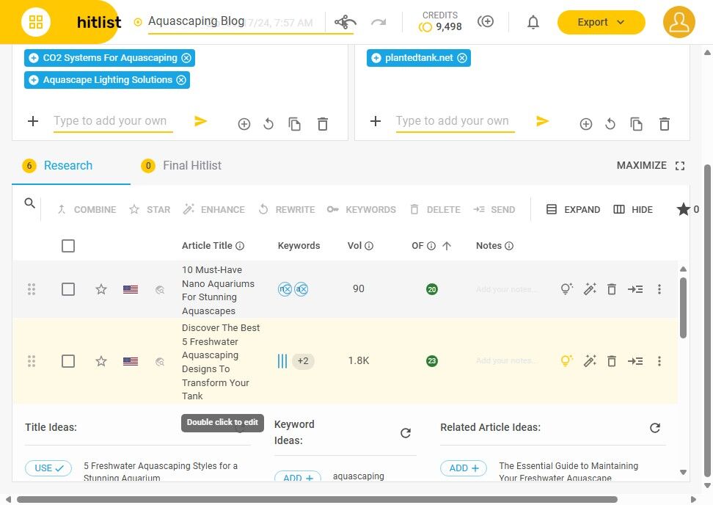Expand the +2 keywords badge

pos(303,361)
